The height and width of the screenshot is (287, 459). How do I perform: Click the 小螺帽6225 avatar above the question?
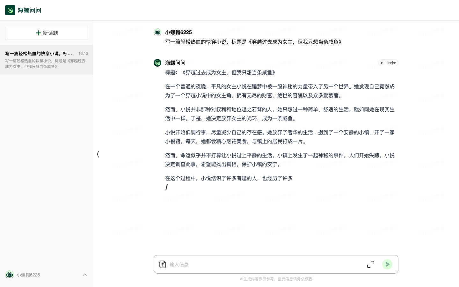[157, 32]
